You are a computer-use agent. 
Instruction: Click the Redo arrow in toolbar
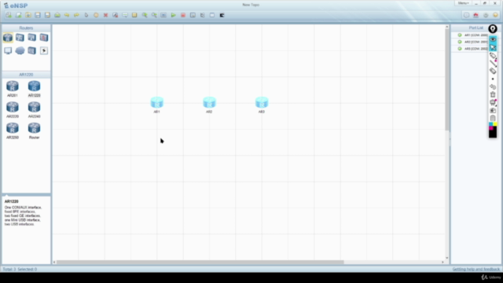(76, 15)
